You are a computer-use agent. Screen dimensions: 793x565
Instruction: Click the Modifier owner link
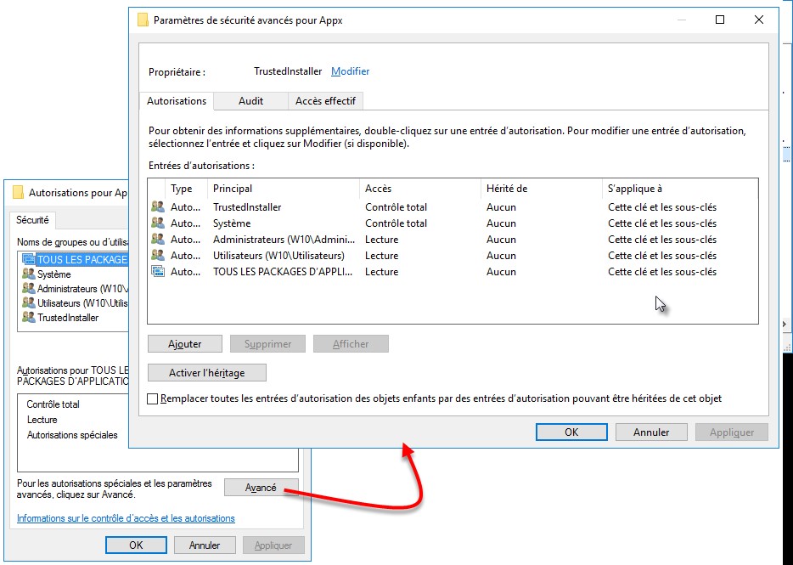(x=350, y=71)
